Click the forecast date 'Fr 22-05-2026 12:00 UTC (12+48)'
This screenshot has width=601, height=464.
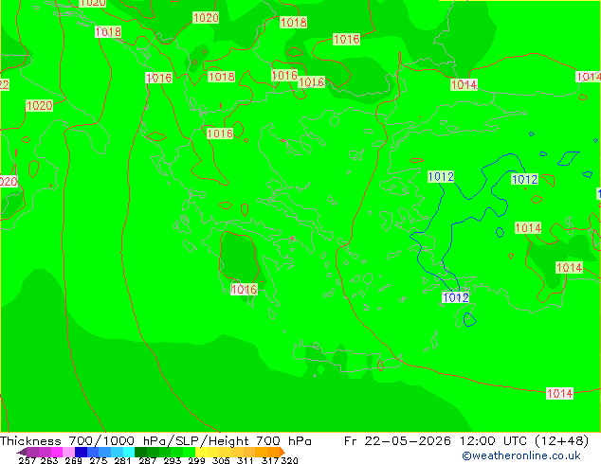[466, 441]
